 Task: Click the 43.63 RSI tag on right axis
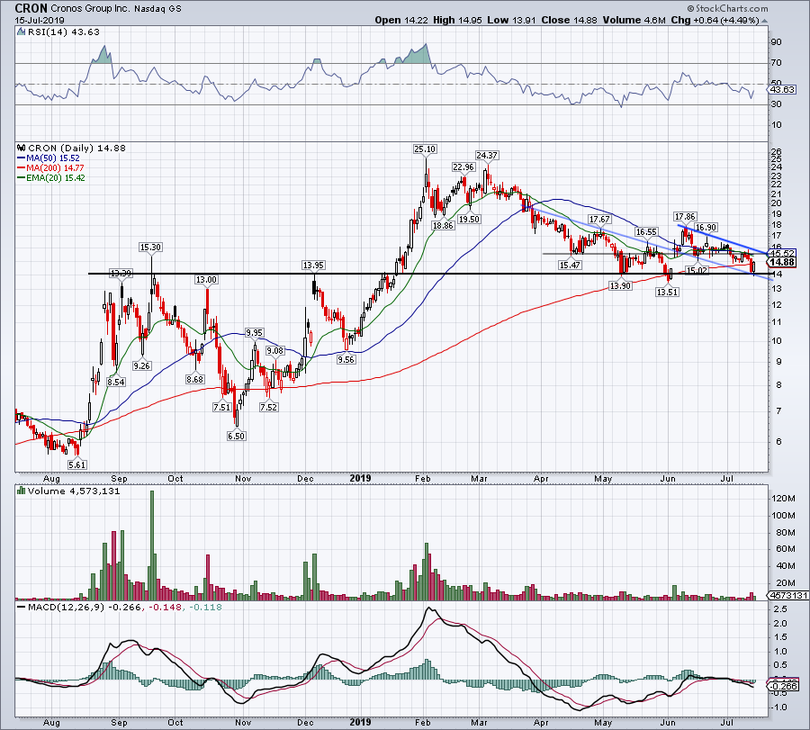tap(782, 89)
